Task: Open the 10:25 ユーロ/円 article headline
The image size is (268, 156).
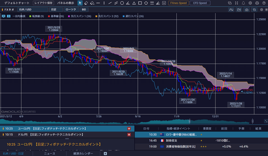Action: point(54,145)
